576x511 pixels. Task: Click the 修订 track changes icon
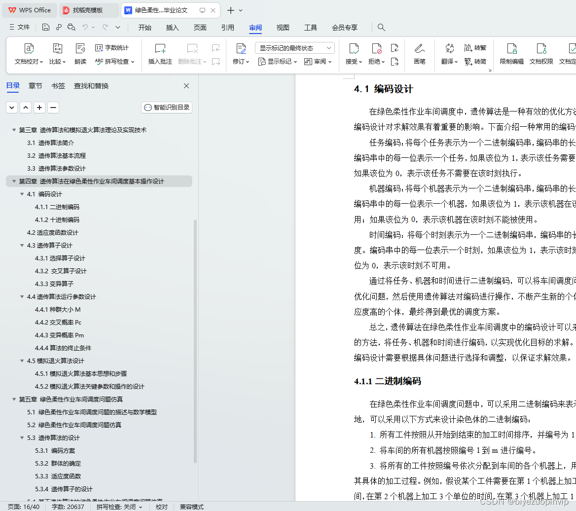click(241, 48)
